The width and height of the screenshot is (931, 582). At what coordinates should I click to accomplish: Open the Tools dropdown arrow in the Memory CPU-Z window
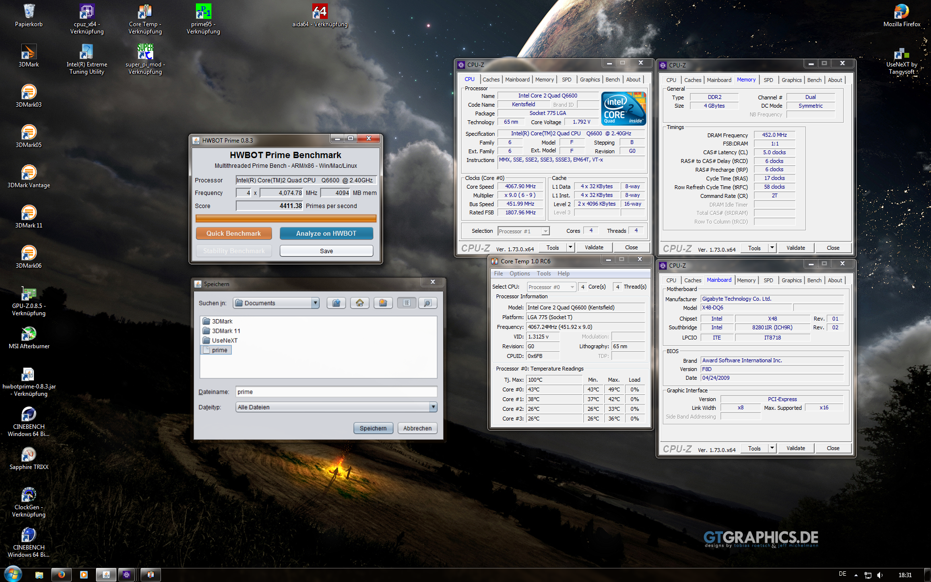pos(772,248)
